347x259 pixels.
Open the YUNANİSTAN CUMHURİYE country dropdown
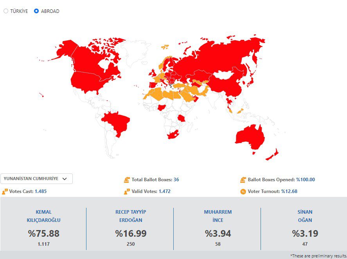[36, 179]
